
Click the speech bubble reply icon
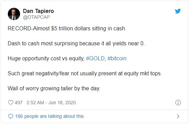tap(11, 116)
